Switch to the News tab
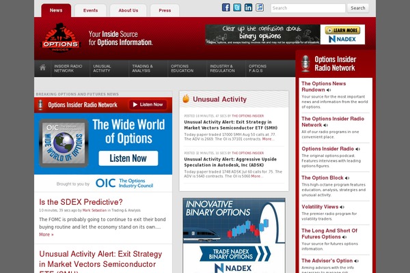The image size is (410, 273). point(56,10)
